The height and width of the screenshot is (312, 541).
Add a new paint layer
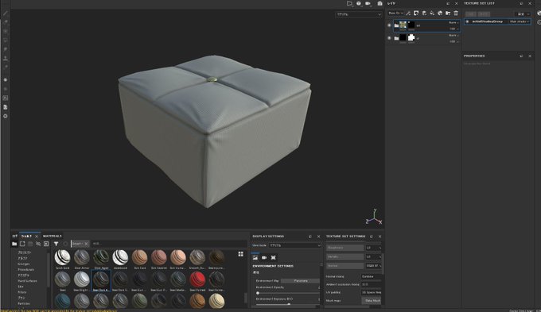pos(424,13)
